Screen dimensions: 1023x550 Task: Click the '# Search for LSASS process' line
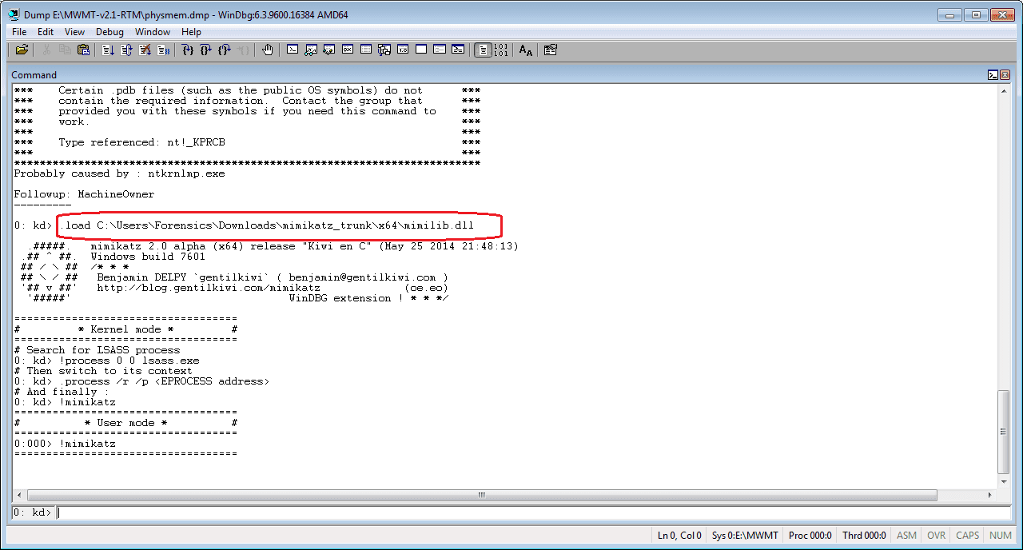98,350
